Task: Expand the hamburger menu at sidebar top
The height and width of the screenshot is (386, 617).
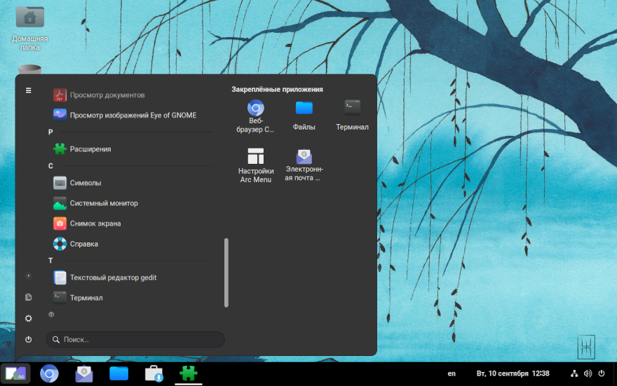Action: 28,90
